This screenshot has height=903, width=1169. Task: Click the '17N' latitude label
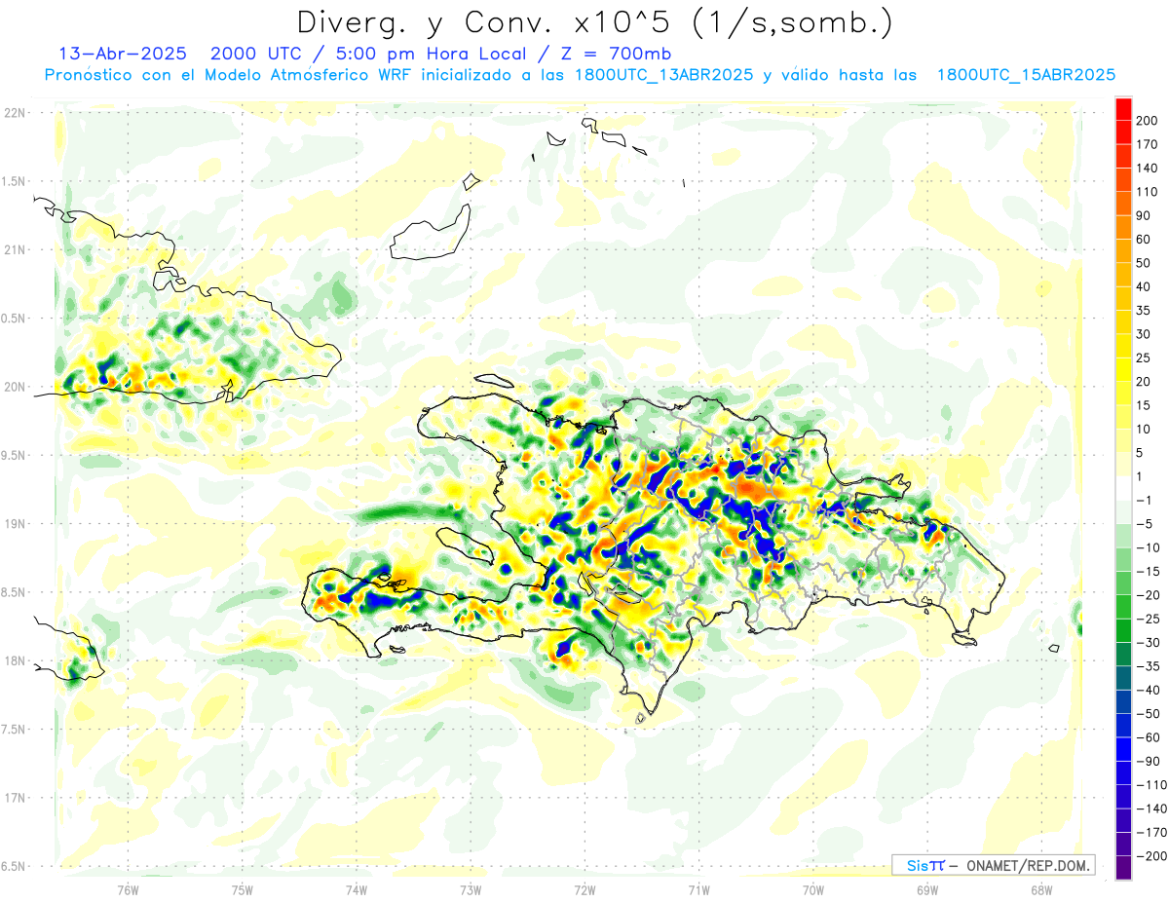(x=15, y=798)
